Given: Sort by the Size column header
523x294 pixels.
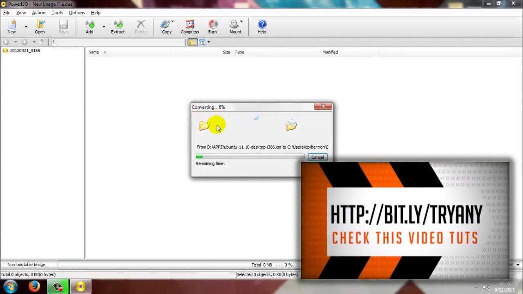Looking at the screenshot, I should click(x=226, y=52).
